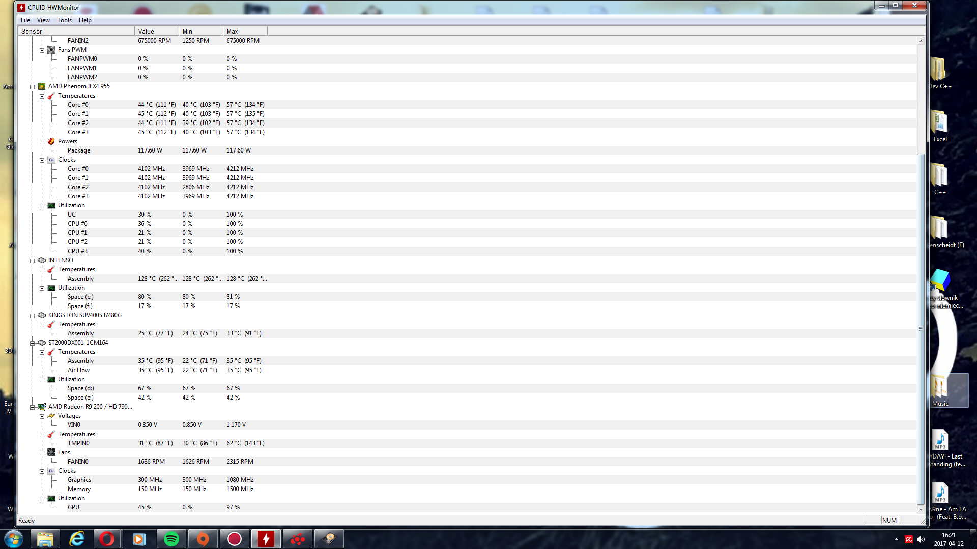
Task: Click the Max column header
Action: coord(245,32)
